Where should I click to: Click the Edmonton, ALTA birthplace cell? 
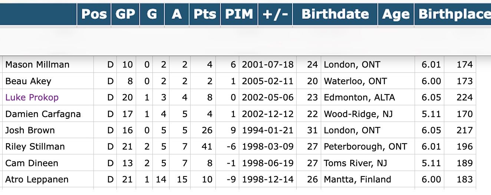[359, 97]
